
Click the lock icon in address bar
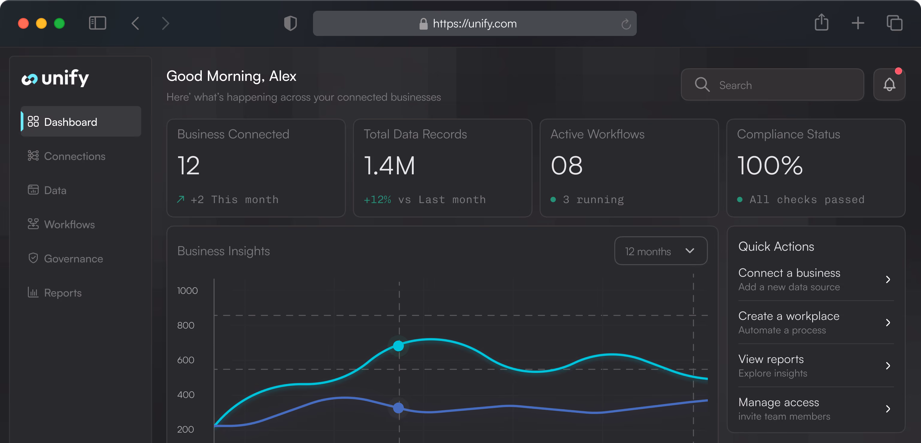[423, 24]
